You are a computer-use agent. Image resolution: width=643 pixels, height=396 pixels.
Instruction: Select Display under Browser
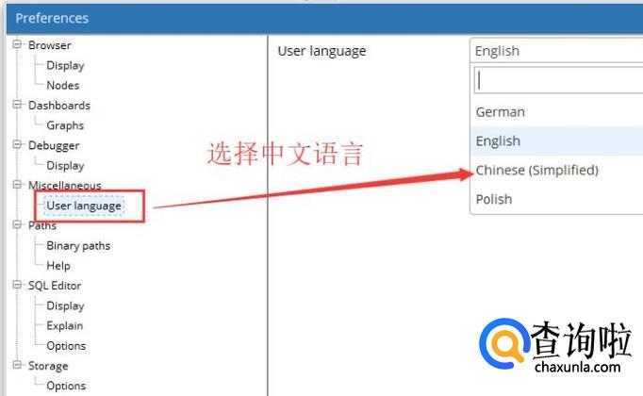pos(65,66)
